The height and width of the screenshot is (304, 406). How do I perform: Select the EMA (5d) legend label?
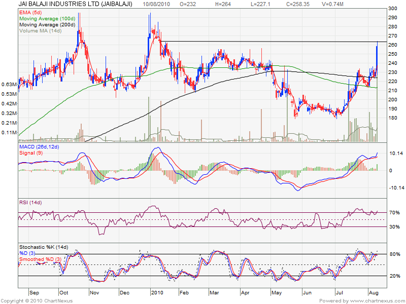click(30, 11)
